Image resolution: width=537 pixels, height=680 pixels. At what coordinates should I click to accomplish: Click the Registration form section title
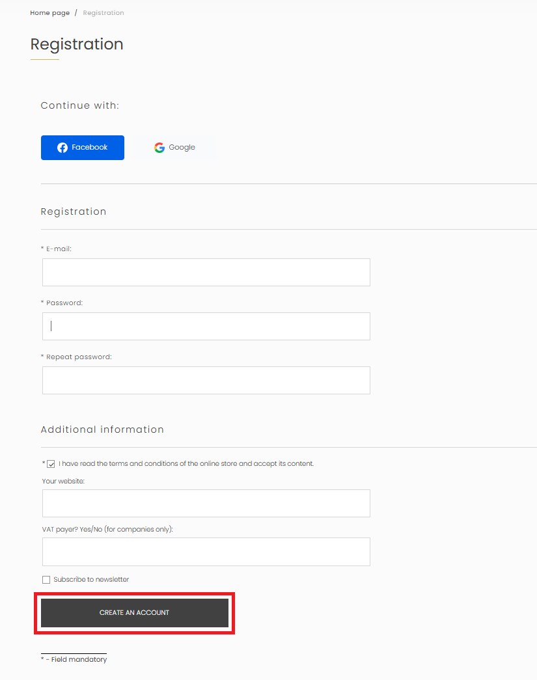[74, 211]
